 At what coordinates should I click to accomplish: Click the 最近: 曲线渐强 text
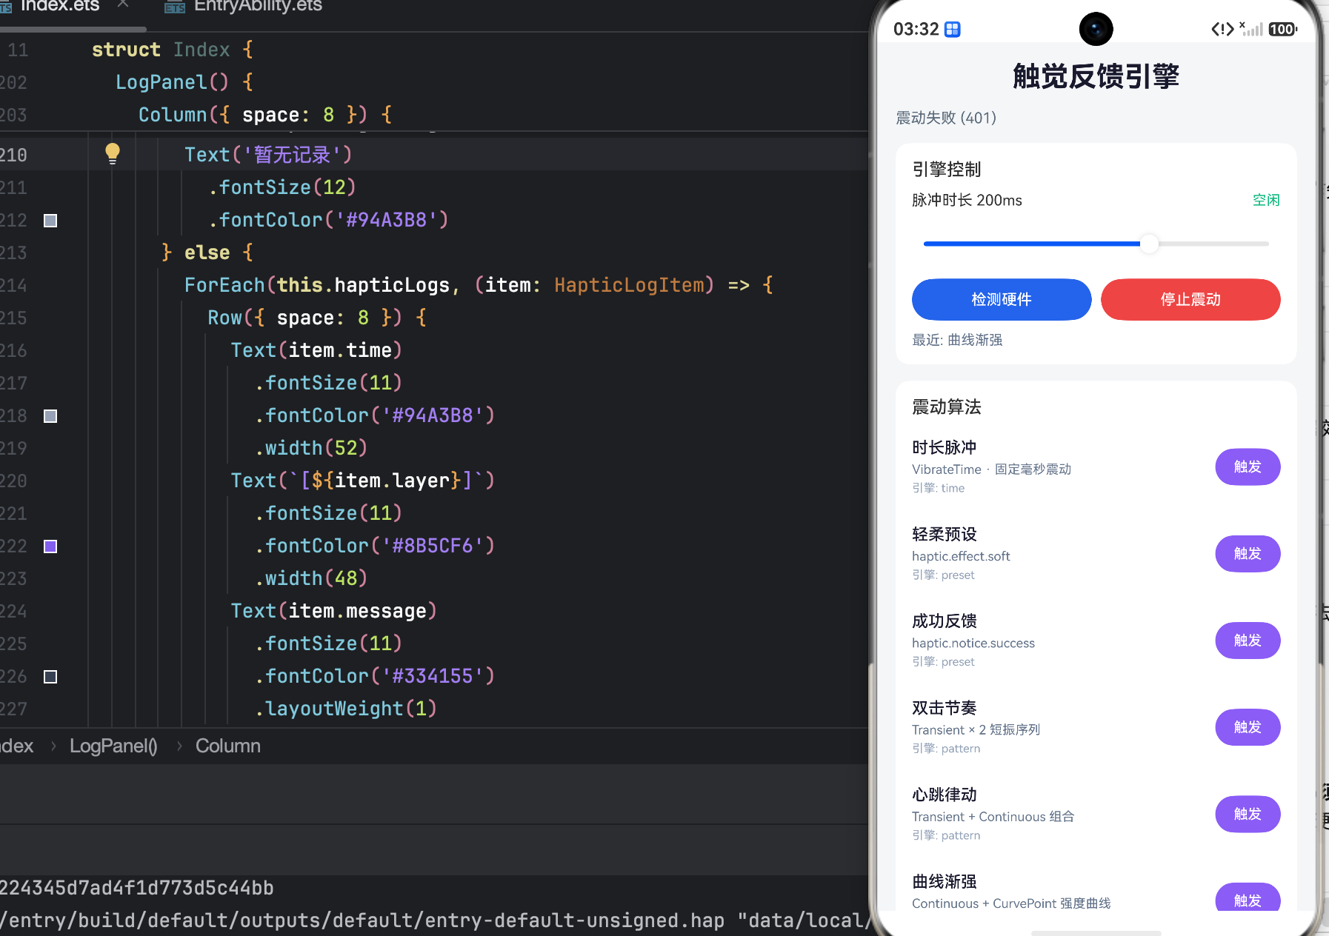[957, 340]
